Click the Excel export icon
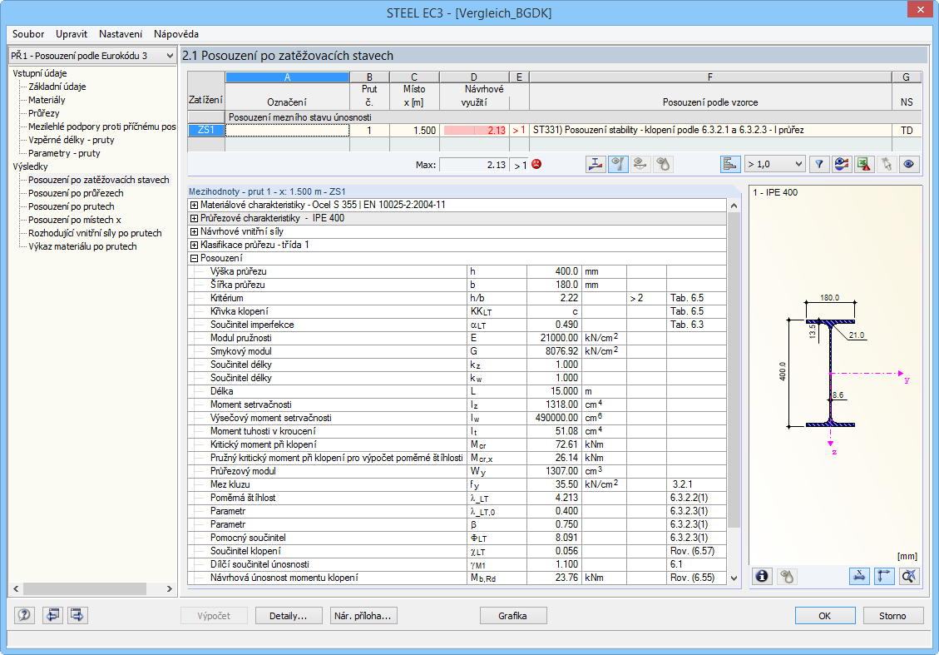 865,165
